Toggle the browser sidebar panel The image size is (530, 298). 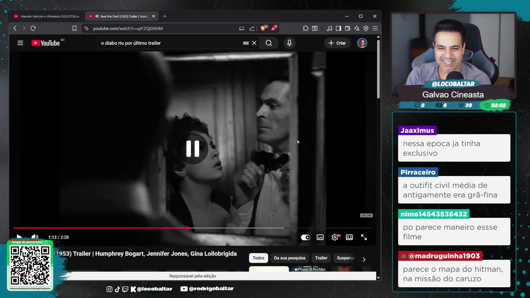click(338, 28)
